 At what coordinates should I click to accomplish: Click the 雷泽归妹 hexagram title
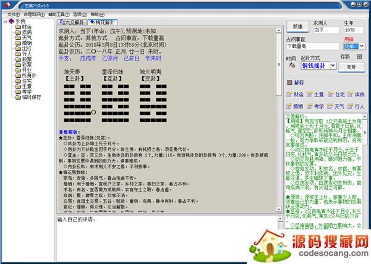113,72
